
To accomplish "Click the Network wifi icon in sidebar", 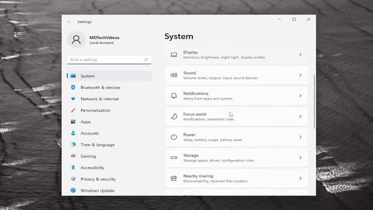I will [73, 99].
